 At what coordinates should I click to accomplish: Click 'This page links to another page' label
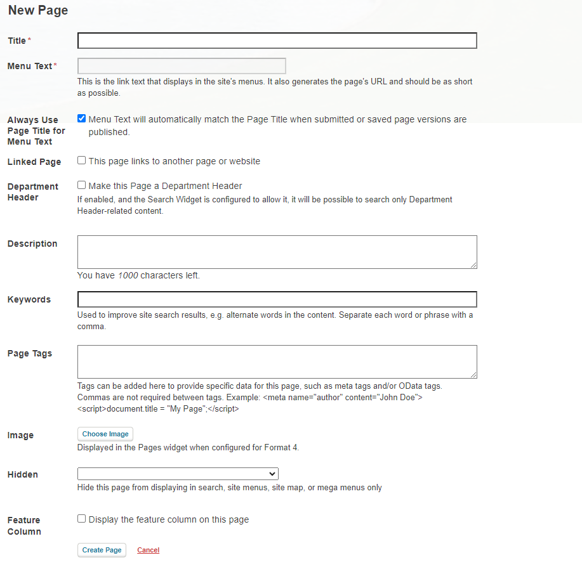175,161
